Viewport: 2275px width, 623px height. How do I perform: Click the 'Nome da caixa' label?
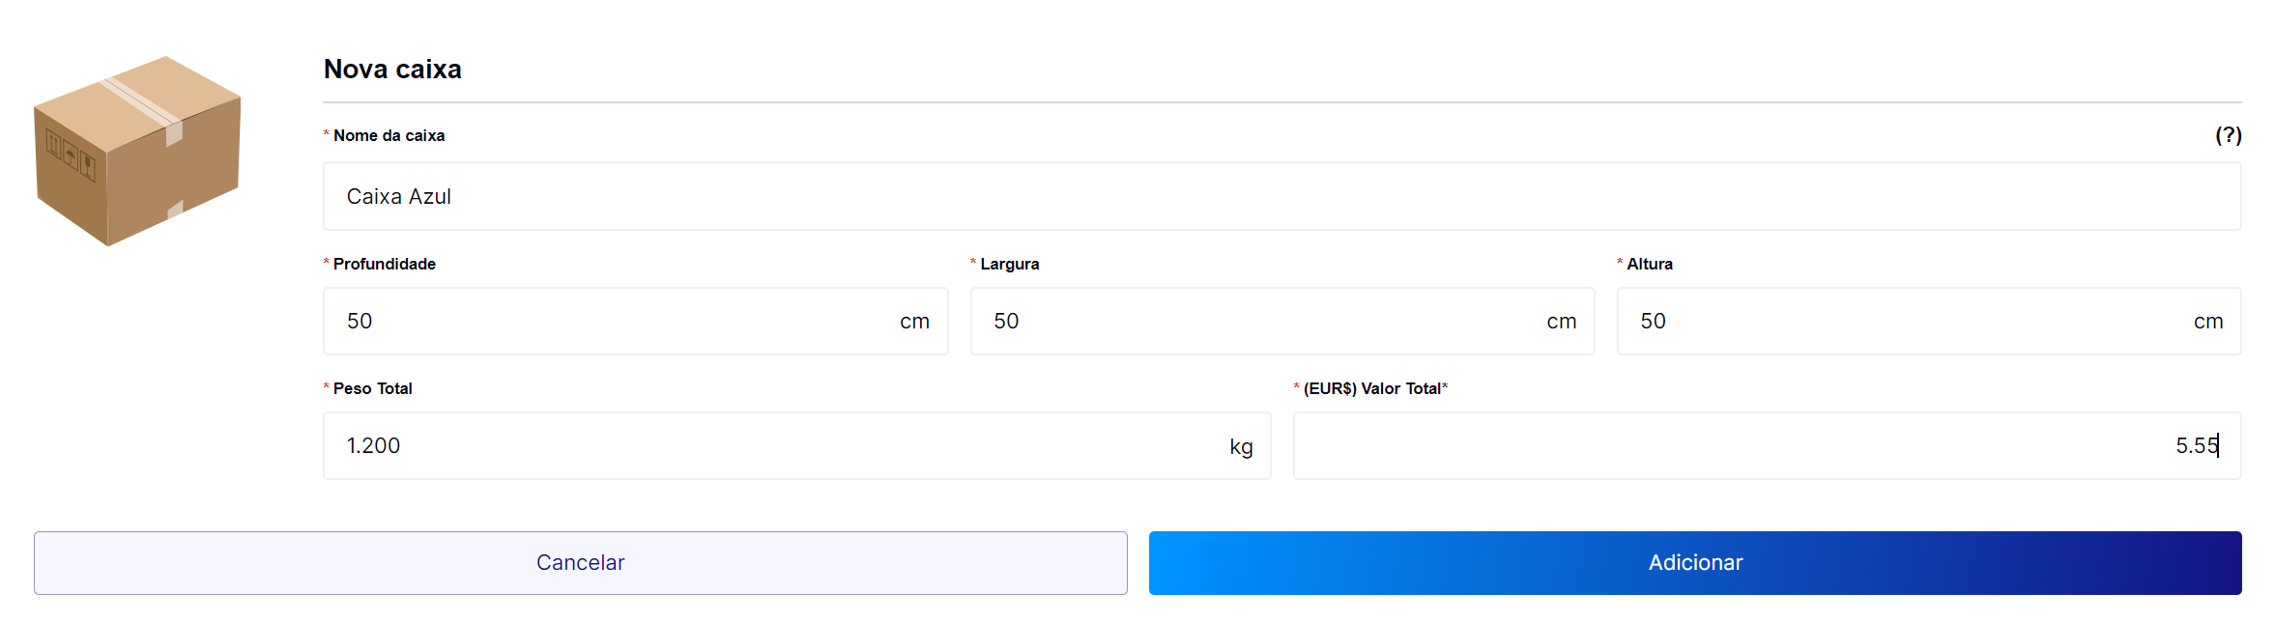click(x=389, y=135)
